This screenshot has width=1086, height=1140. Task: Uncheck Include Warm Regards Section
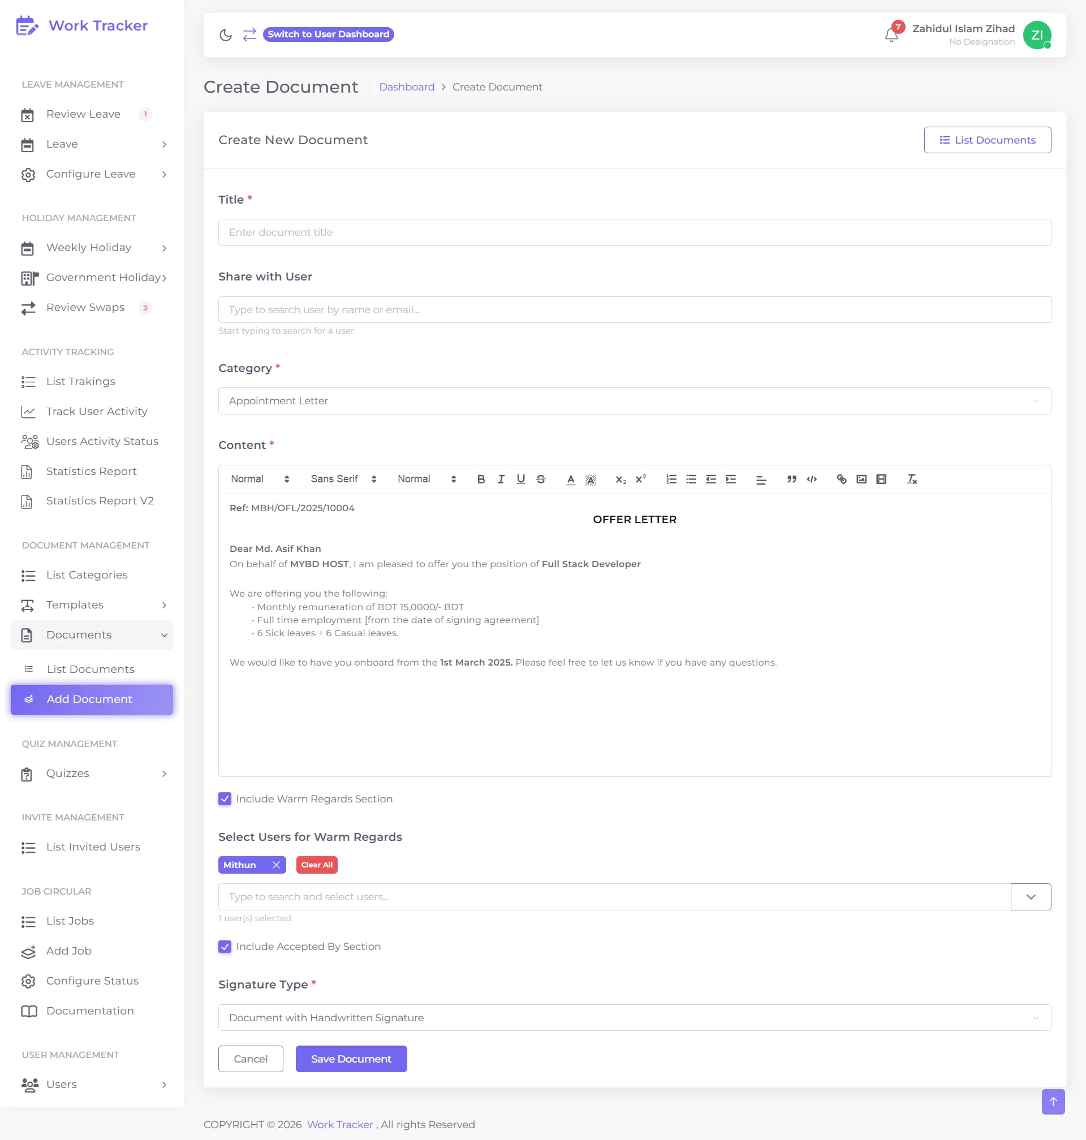tap(225, 798)
